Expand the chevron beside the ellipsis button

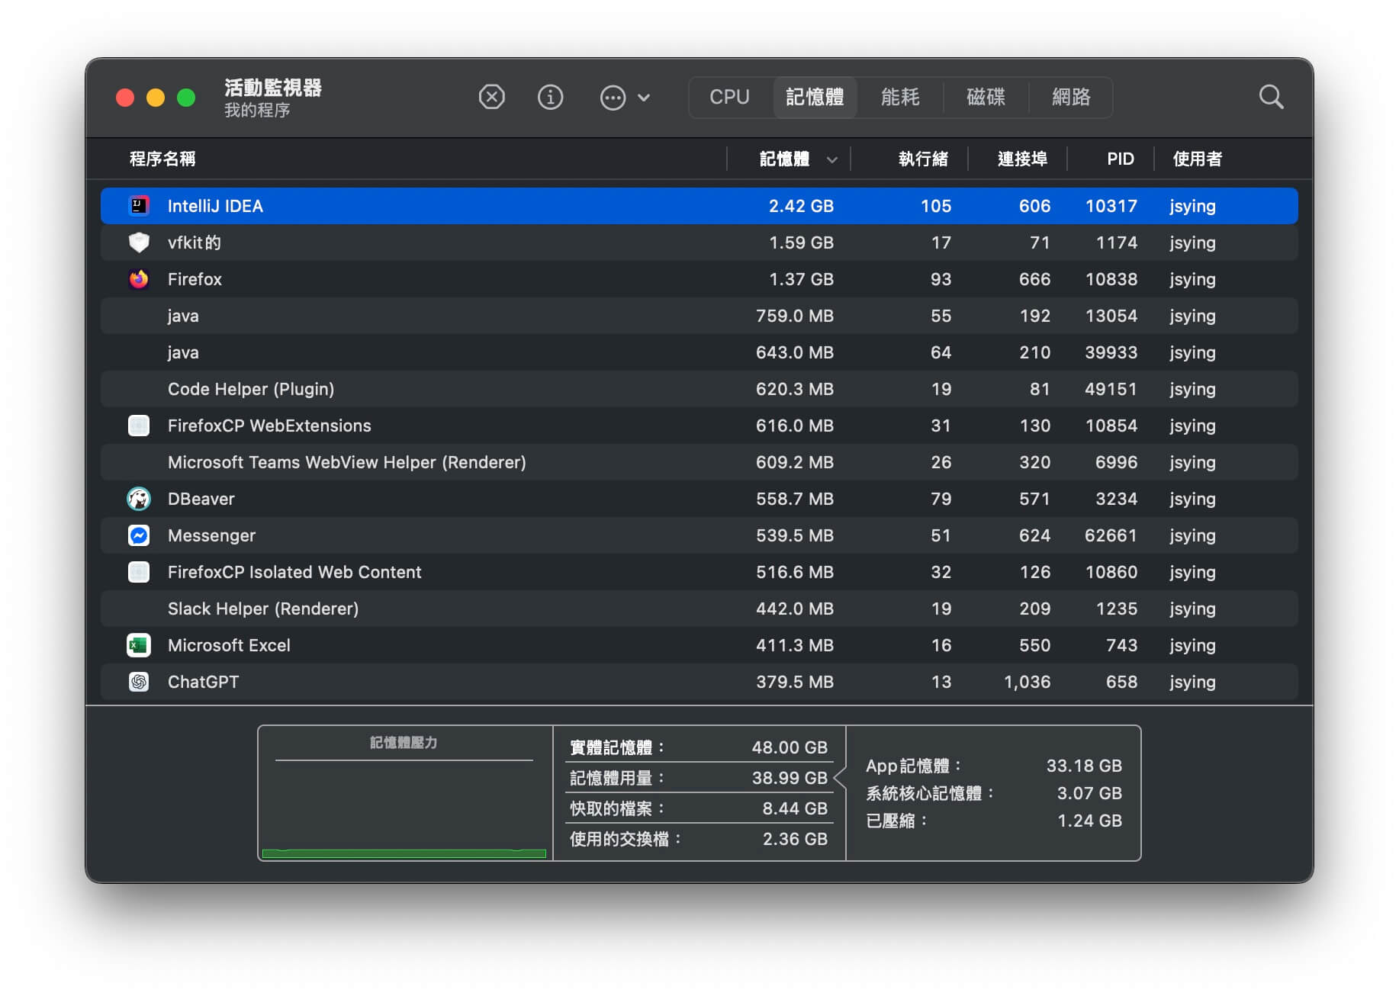pyautogui.click(x=644, y=98)
